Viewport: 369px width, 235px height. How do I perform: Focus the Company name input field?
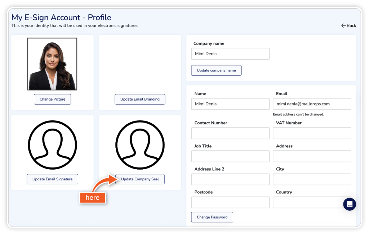click(230, 54)
